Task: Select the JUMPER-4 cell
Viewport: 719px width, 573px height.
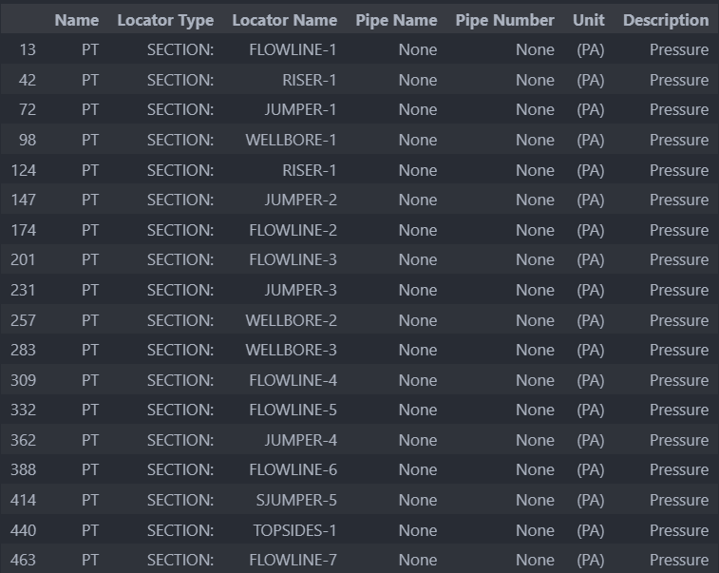Action: click(301, 440)
